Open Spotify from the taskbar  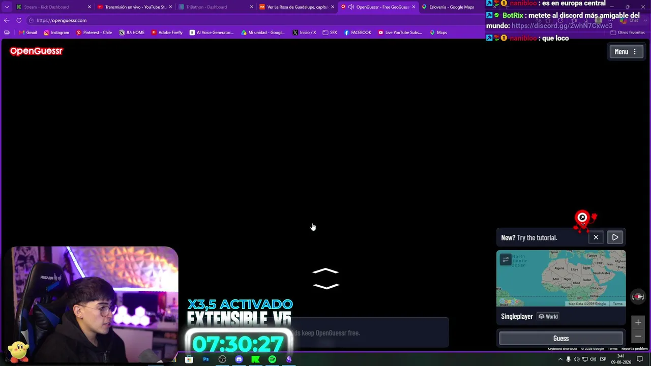coord(272,359)
